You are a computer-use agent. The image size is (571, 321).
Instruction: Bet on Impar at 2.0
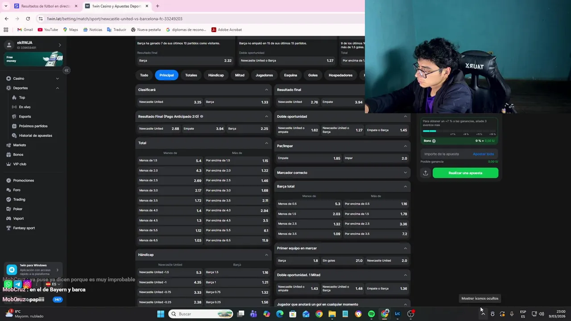pos(376,158)
